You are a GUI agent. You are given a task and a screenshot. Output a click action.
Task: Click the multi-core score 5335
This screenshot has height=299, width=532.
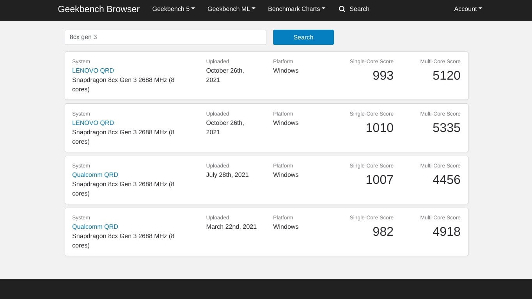pyautogui.click(x=446, y=128)
